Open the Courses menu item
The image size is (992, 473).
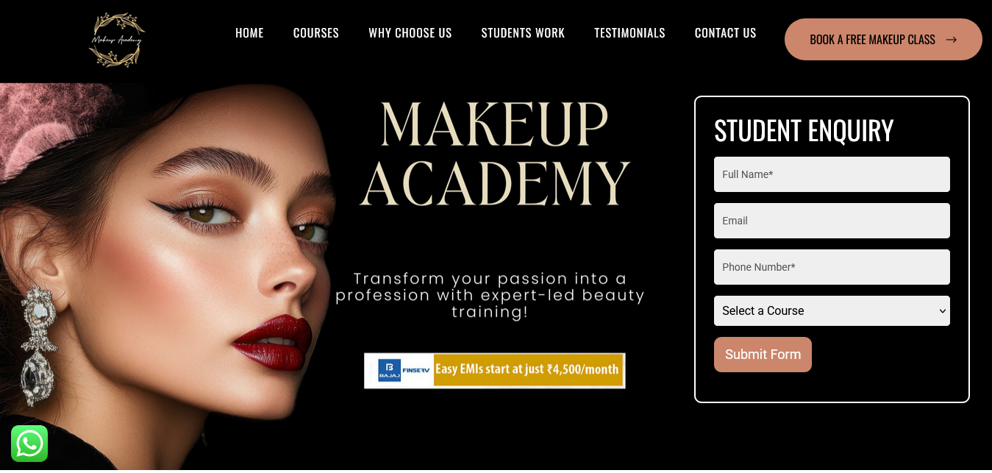click(x=316, y=33)
